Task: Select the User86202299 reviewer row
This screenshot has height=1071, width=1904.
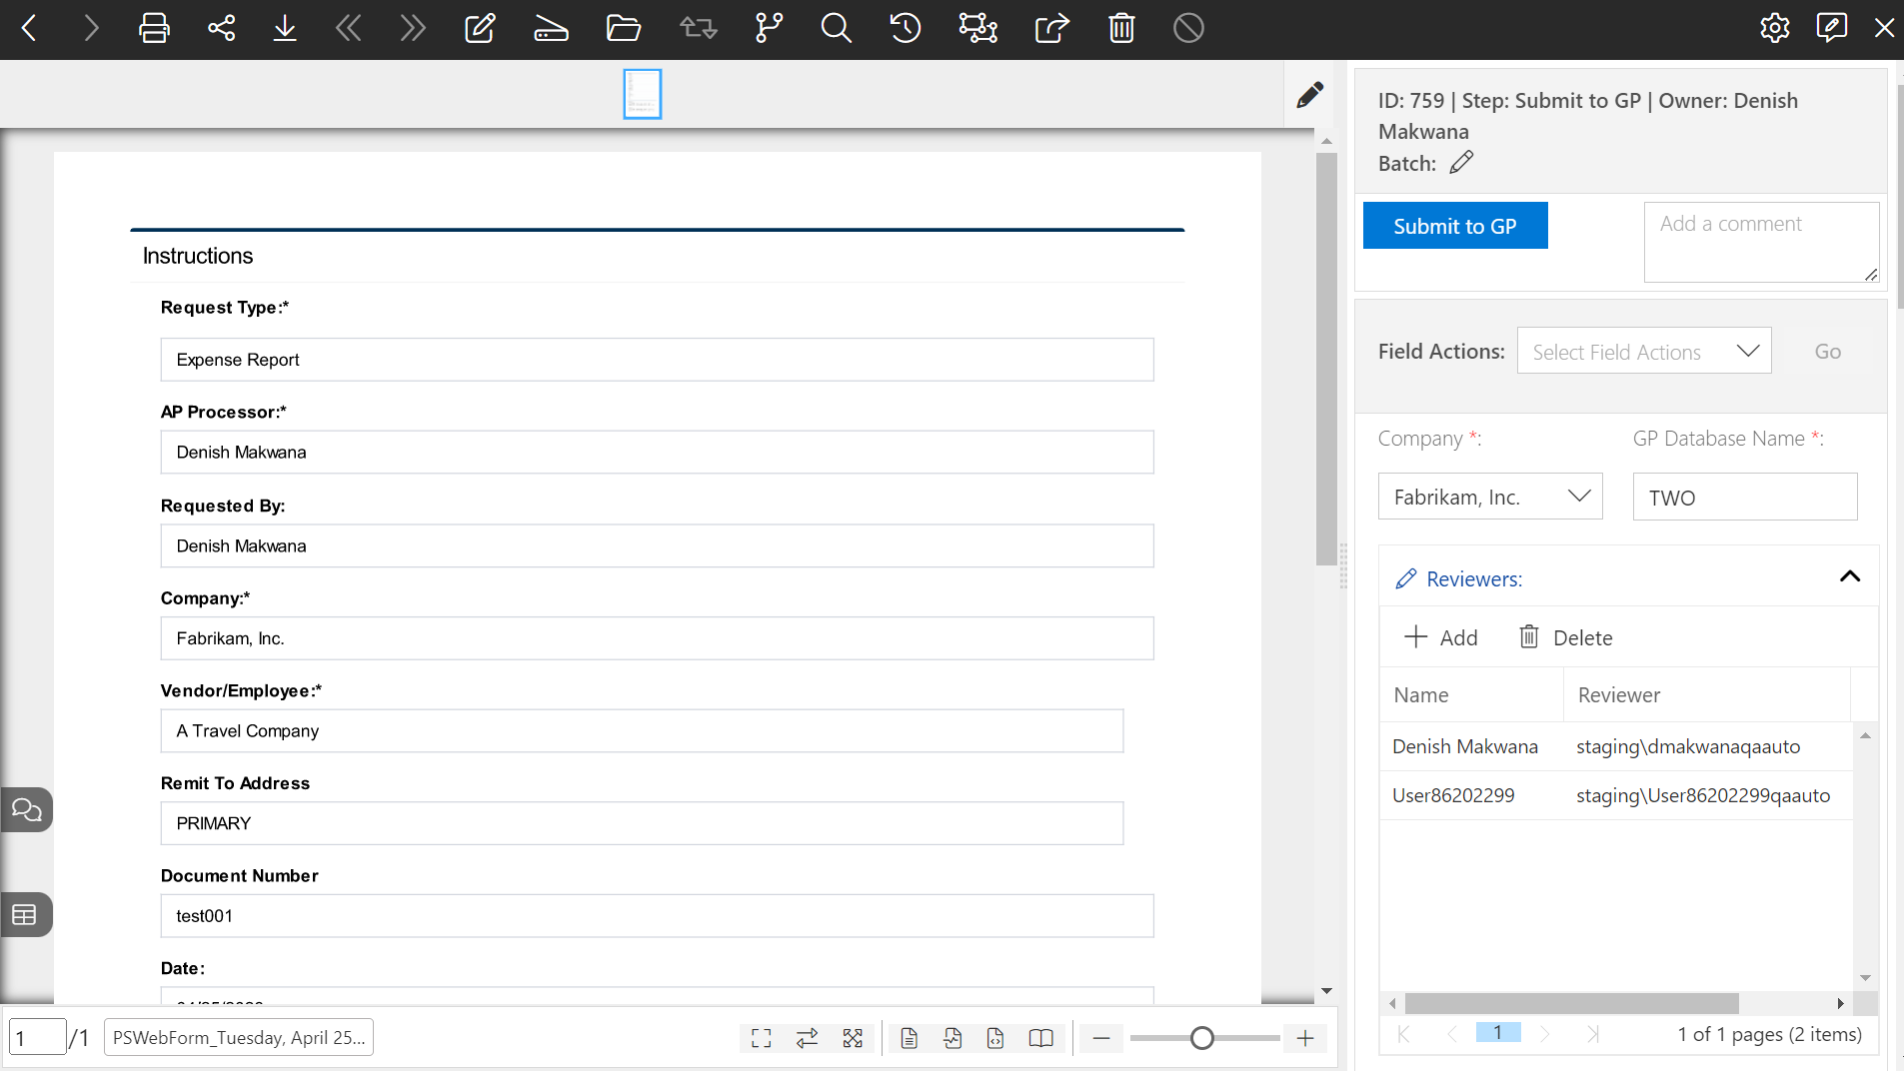Action: pyautogui.click(x=1616, y=795)
